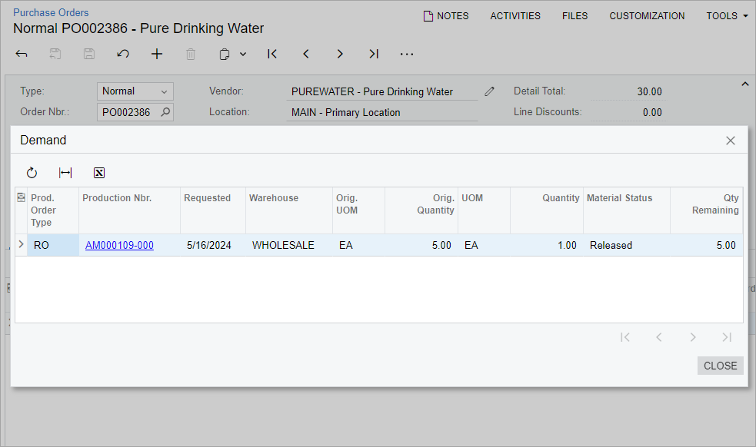Open the Activities menu item
This screenshot has height=447, width=756.
tap(515, 15)
